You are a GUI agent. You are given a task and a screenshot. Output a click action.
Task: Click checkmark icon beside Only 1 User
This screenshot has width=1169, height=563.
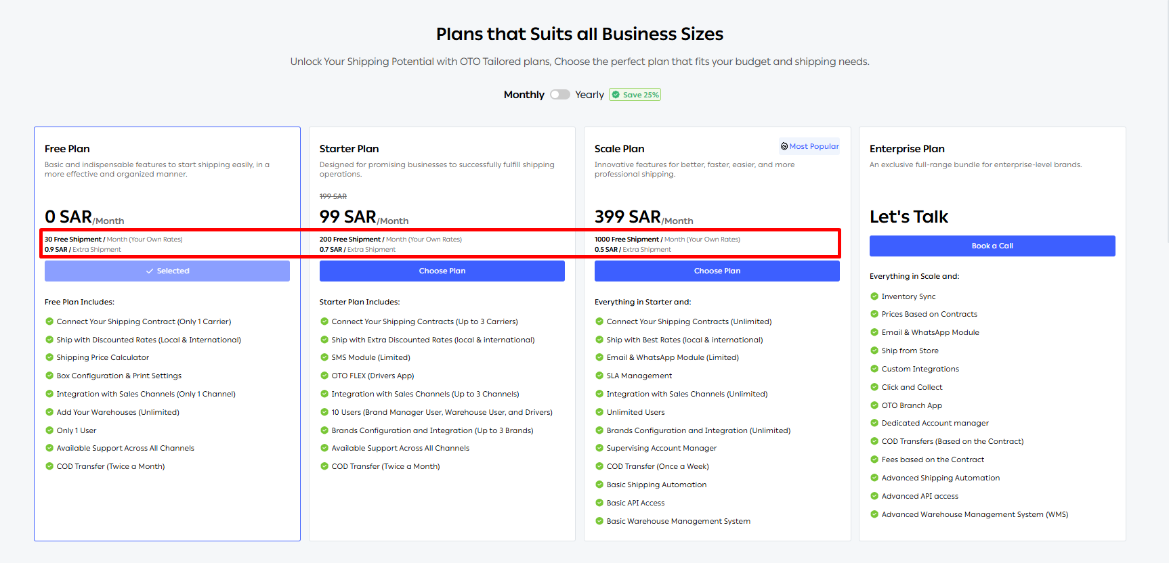click(x=49, y=430)
